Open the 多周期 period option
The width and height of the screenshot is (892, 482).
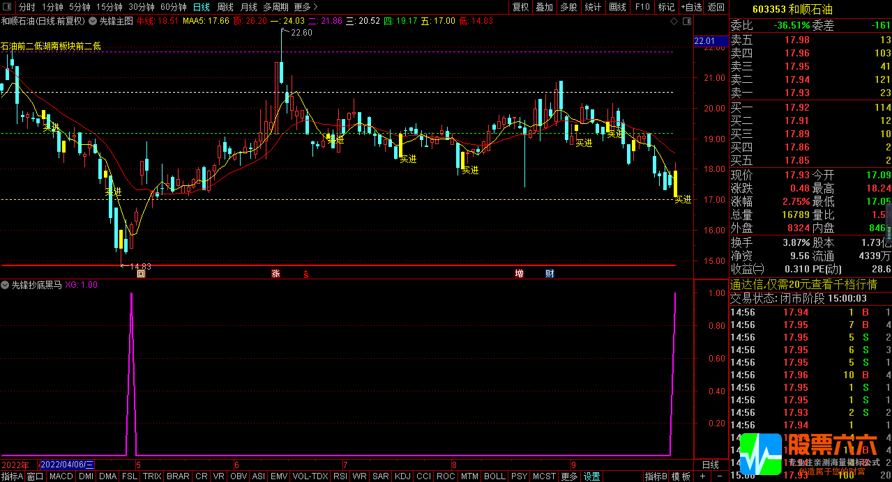pyautogui.click(x=275, y=7)
